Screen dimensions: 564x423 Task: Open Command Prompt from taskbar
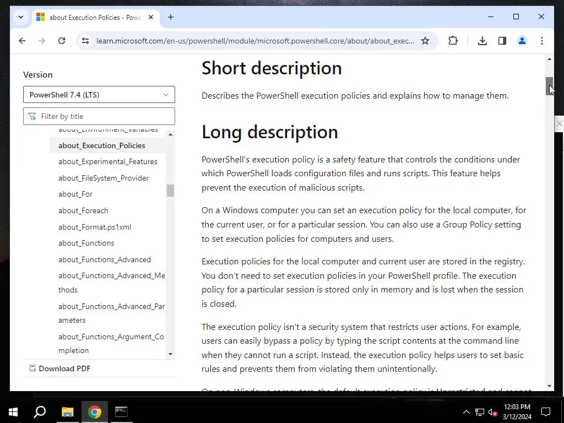pos(121,412)
